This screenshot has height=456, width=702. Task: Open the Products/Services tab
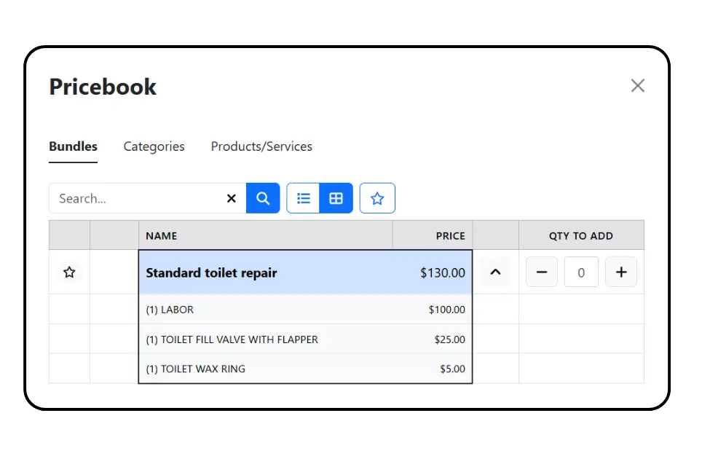tap(261, 146)
